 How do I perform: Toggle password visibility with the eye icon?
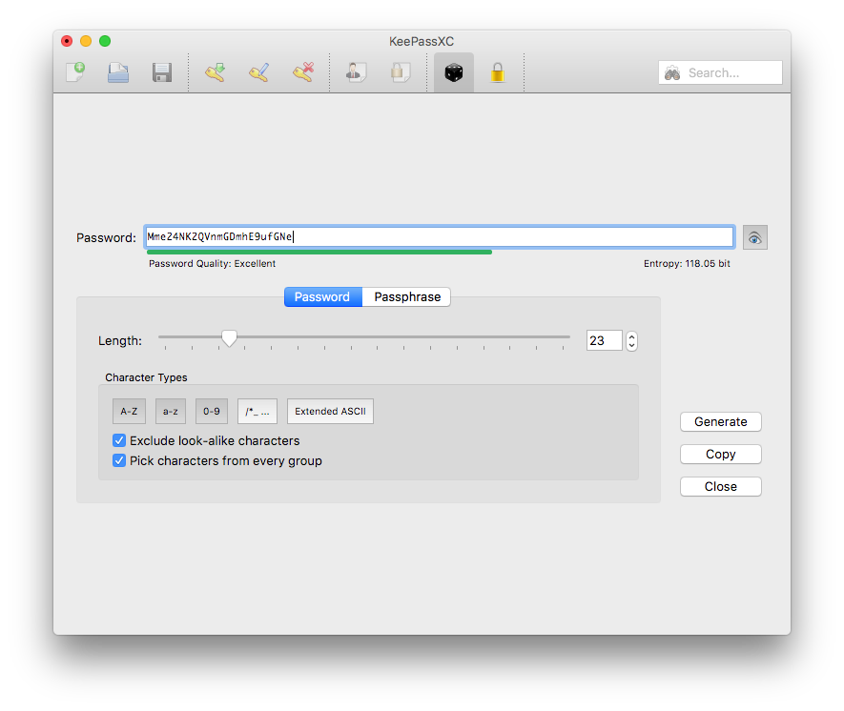point(754,237)
